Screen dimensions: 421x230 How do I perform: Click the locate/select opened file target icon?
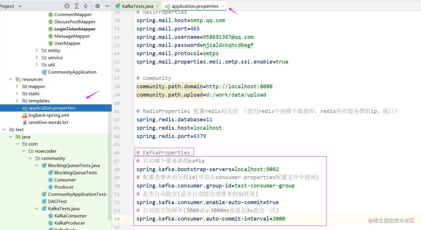tap(67, 6)
